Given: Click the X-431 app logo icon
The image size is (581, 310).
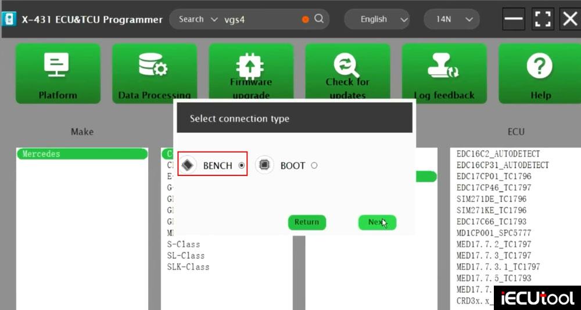Looking at the screenshot, I should [9, 19].
